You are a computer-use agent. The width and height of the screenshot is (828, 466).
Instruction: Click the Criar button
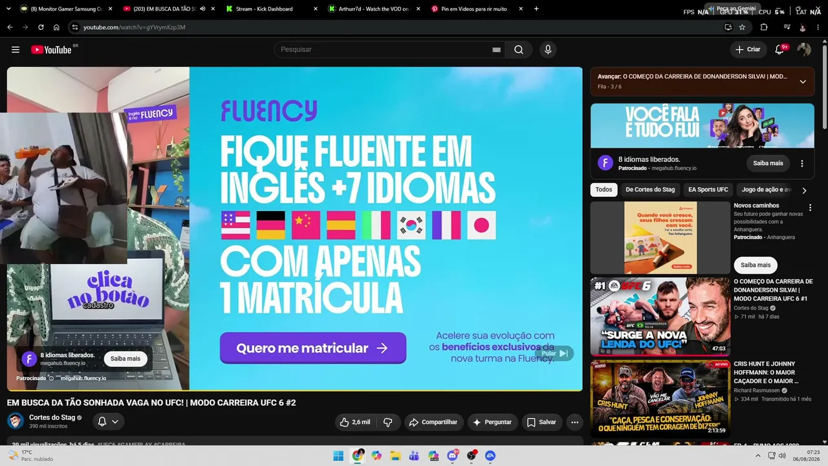[x=748, y=50]
